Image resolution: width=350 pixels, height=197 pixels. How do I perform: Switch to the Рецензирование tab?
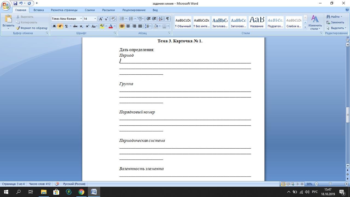(x=134, y=10)
